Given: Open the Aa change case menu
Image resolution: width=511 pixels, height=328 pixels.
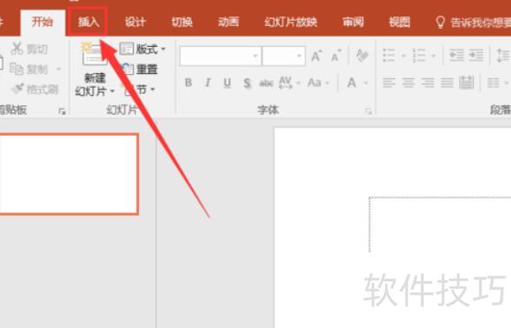Looking at the screenshot, I should pos(318,83).
